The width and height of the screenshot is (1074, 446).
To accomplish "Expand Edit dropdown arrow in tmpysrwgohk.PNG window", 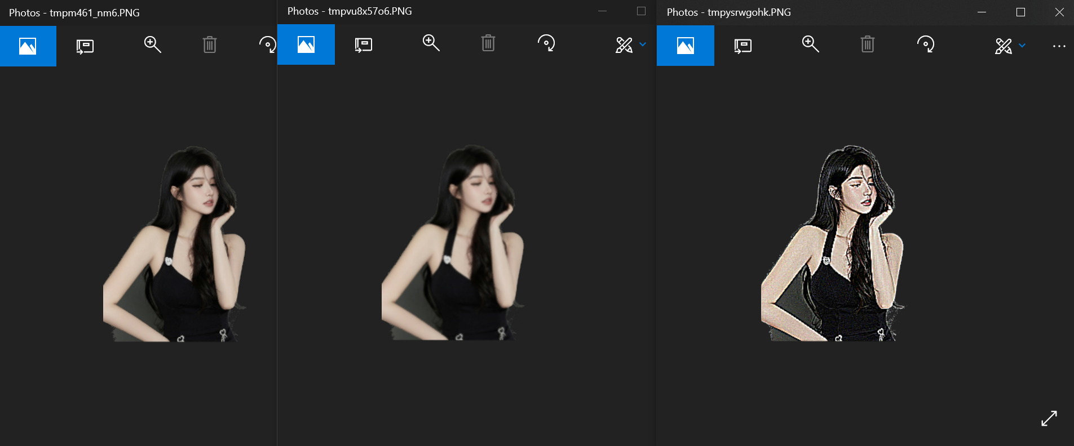I will [x=1022, y=46].
